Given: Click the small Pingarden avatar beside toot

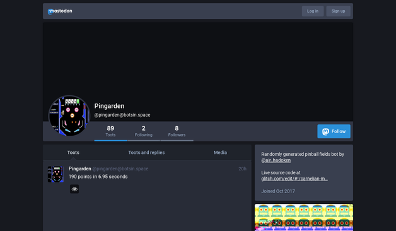Looking at the screenshot, I should tap(55, 174).
